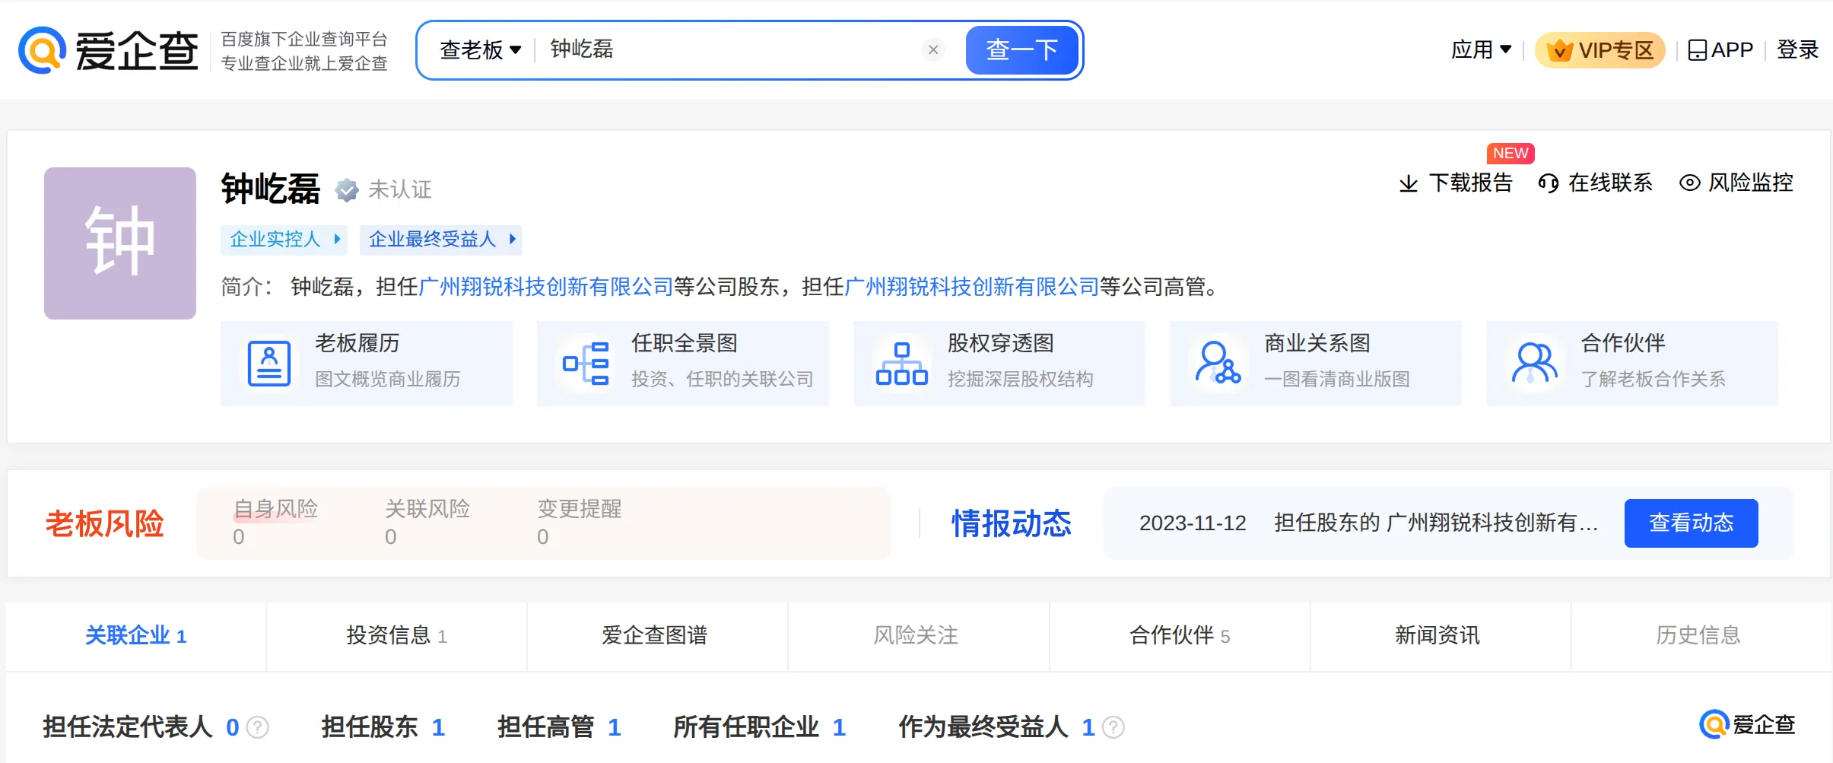This screenshot has height=763, width=1833.
Task: Expand the 企业实控人 tag
Action: (x=284, y=240)
